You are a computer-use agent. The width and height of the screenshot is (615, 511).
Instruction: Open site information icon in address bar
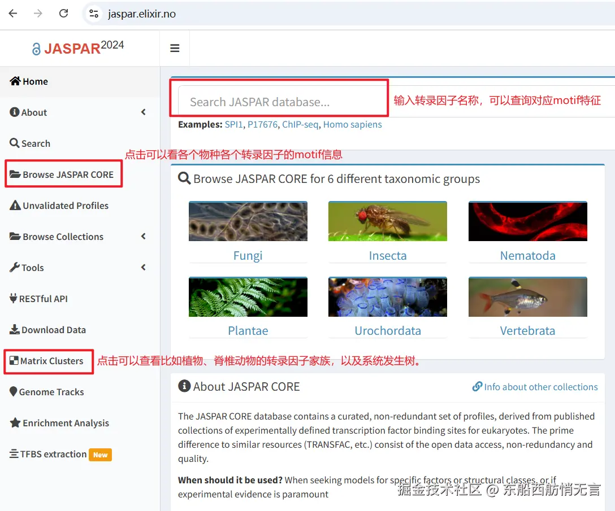pyautogui.click(x=94, y=14)
